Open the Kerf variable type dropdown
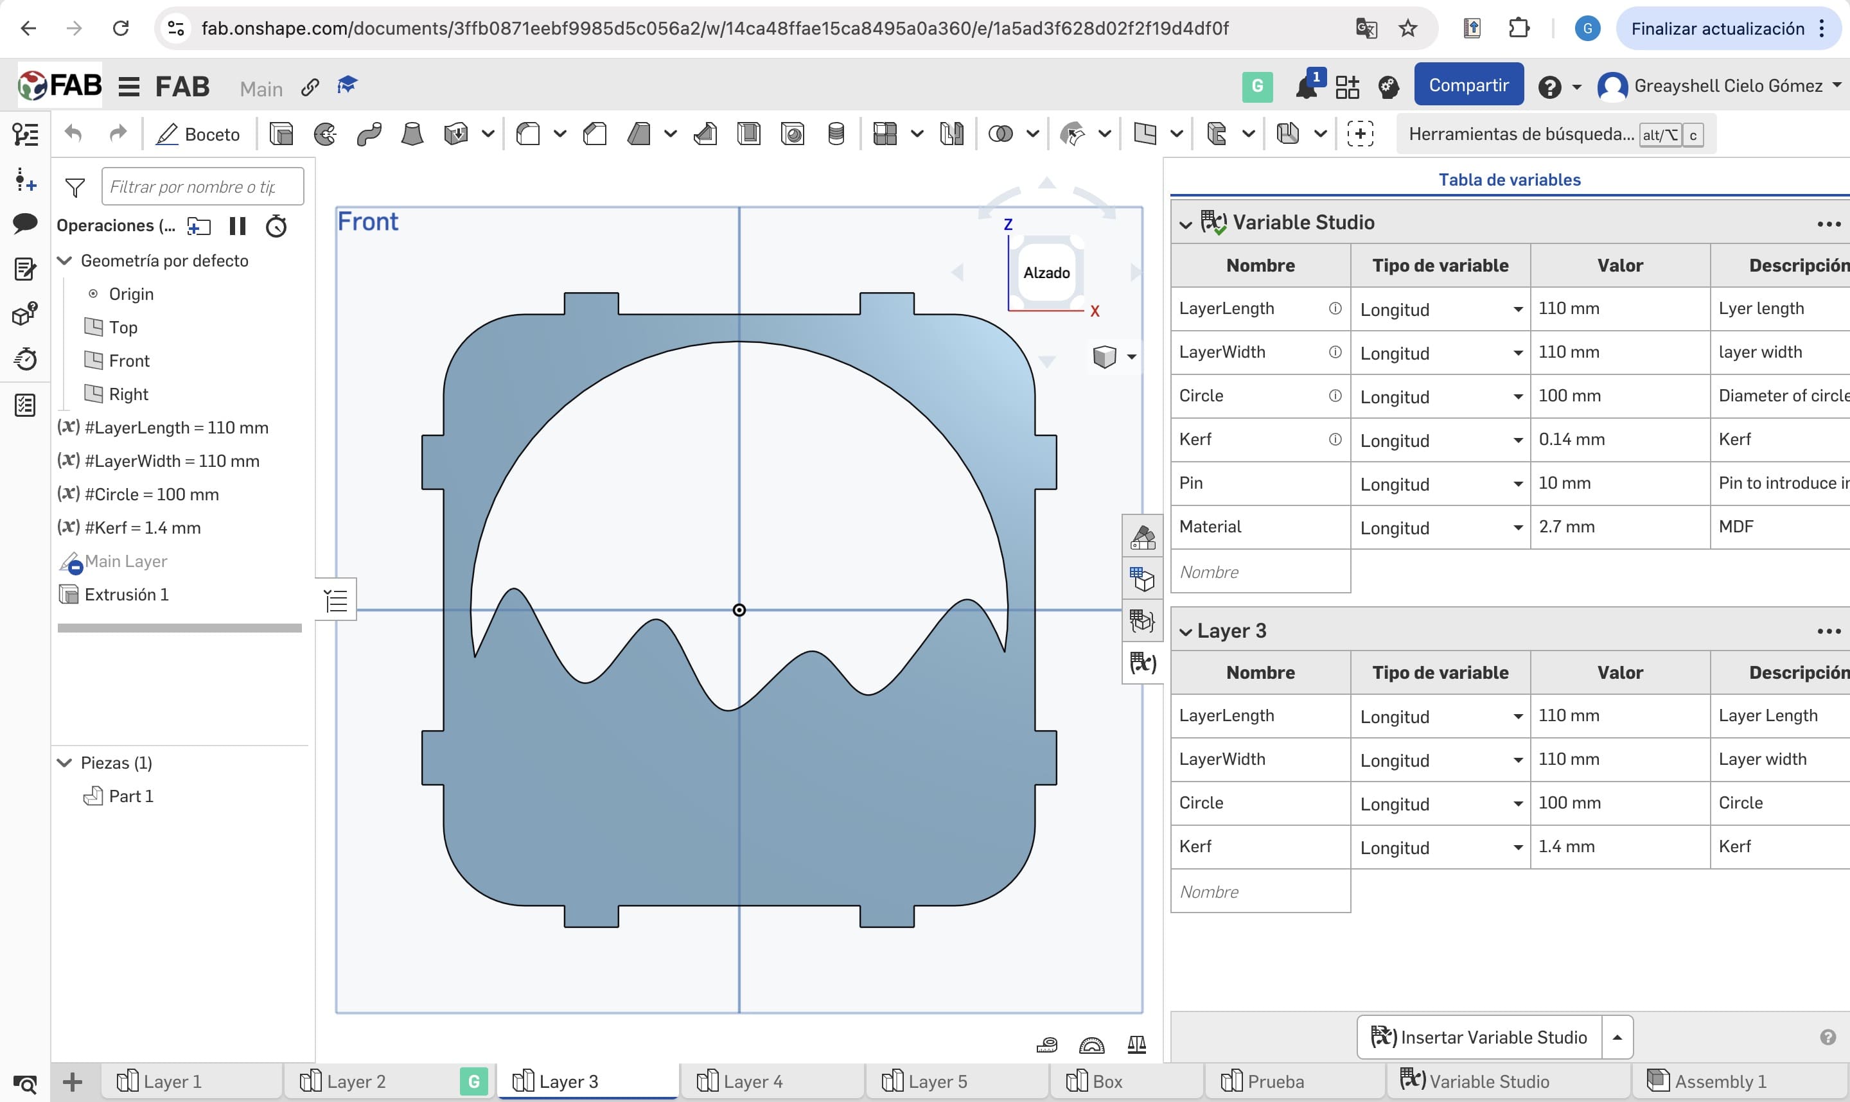This screenshot has height=1102, width=1850. [x=1517, y=441]
